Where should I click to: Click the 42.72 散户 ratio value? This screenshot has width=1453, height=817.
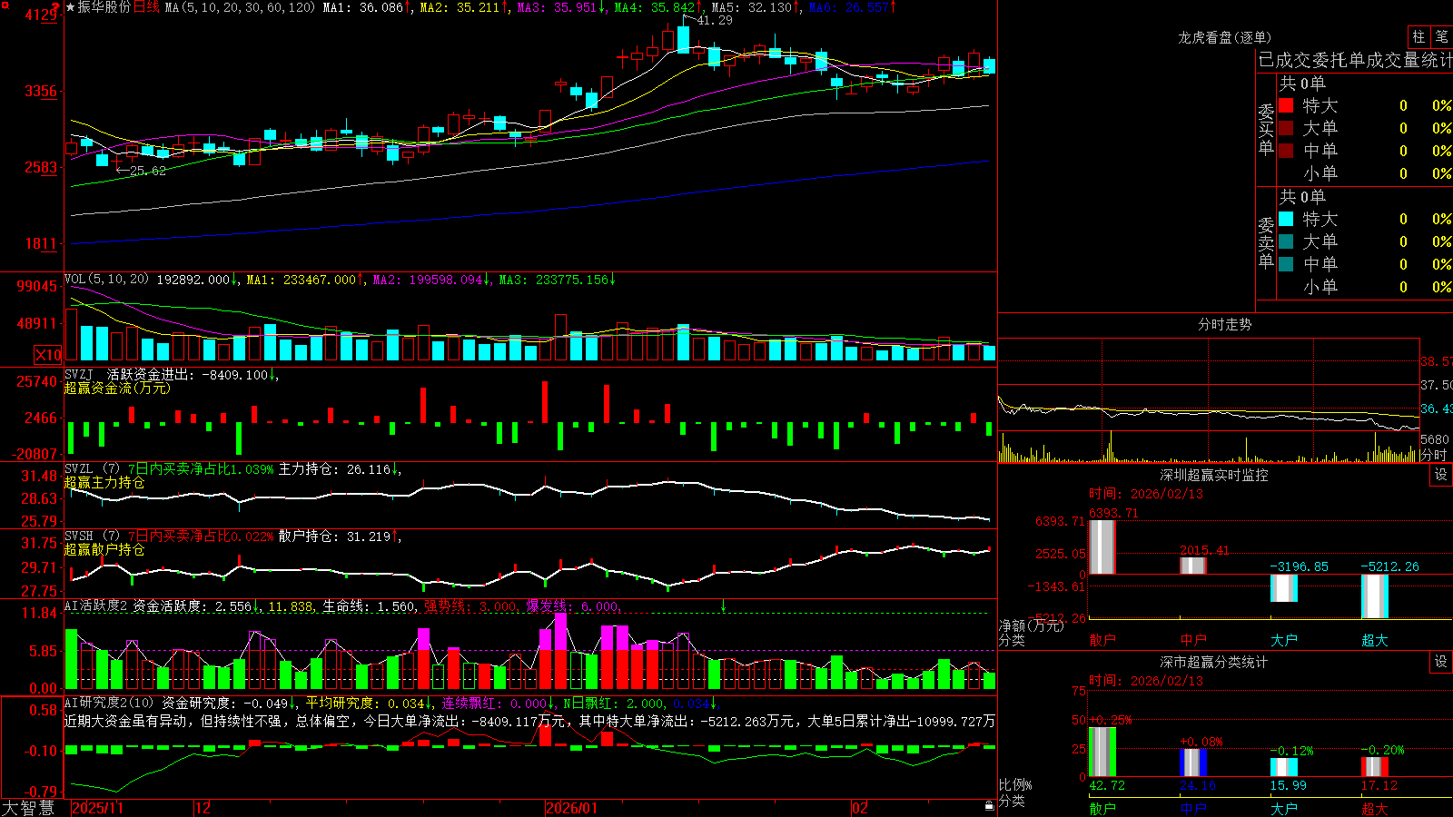click(1107, 786)
